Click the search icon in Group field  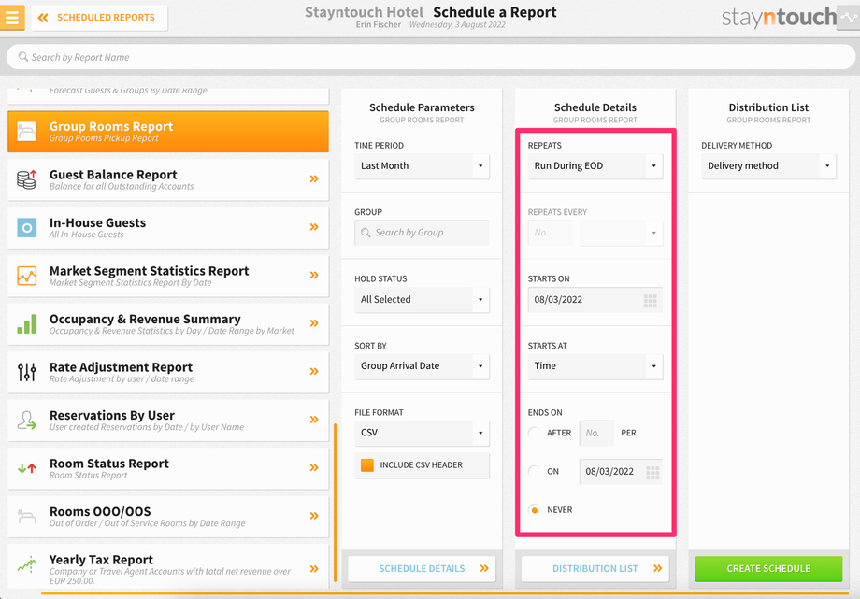[365, 233]
